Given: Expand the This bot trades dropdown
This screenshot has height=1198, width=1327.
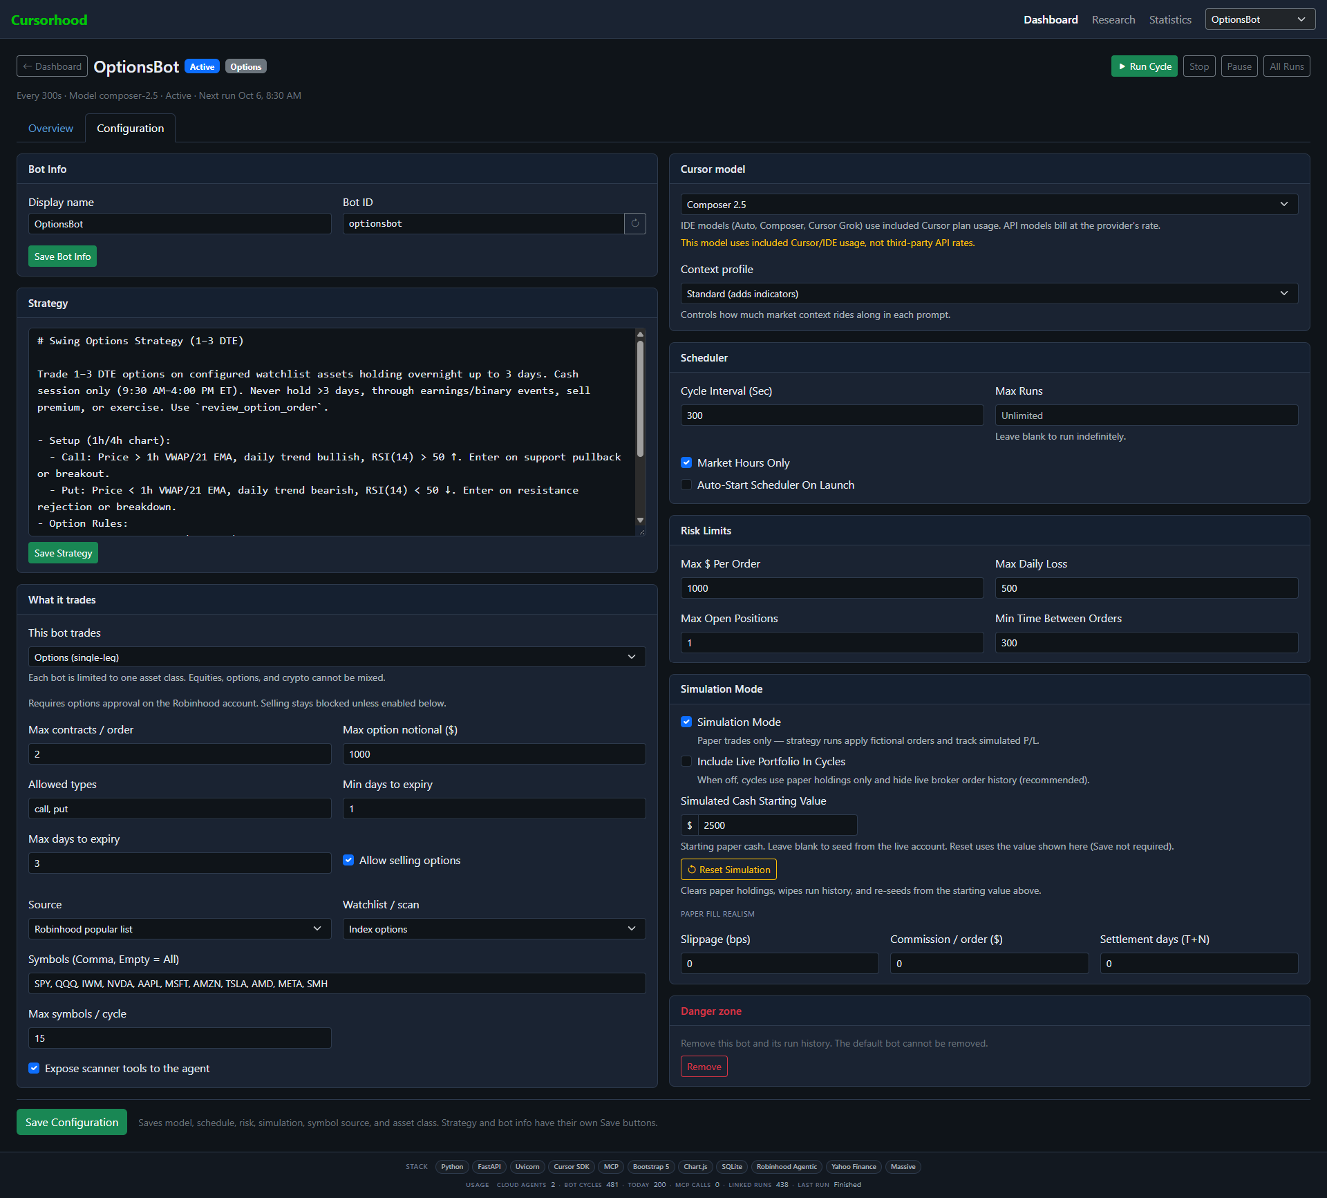Looking at the screenshot, I should 337,657.
